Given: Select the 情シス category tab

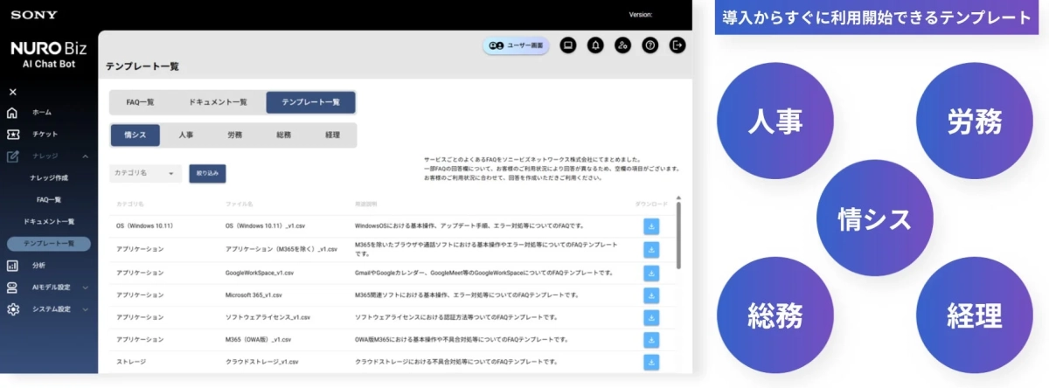Looking at the screenshot, I should point(135,135).
